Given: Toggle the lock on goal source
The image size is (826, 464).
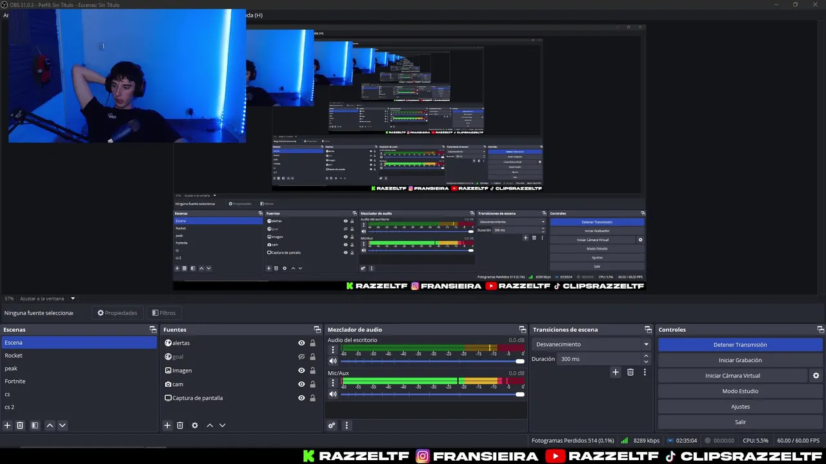Looking at the screenshot, I should point(313,357).
